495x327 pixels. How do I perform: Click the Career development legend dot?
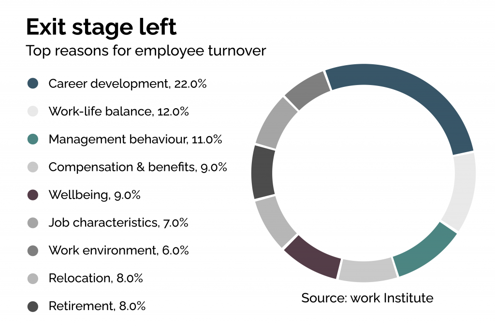[x=32, y=84]
